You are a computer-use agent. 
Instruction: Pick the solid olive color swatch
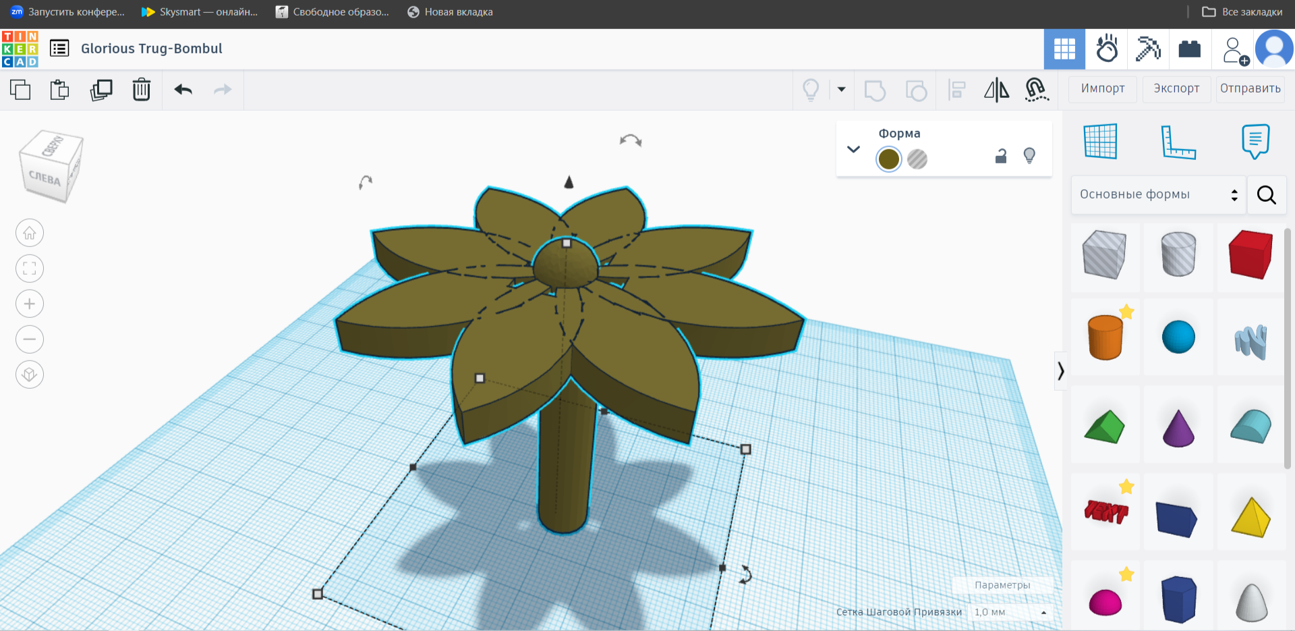(x=889, y=159)
